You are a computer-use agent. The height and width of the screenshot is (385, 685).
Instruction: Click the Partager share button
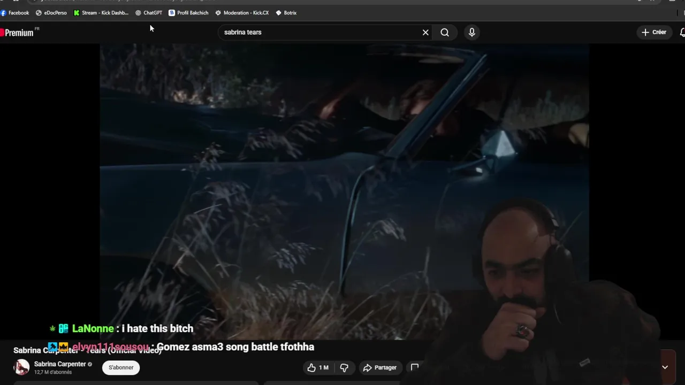click(x=380, y=367)
